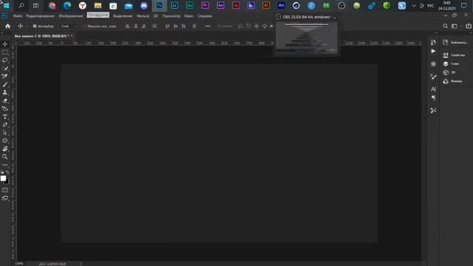The width and height of the screenshot is (473, 266).
Task: Select the Clone Stamp tool
Action: 5,92
